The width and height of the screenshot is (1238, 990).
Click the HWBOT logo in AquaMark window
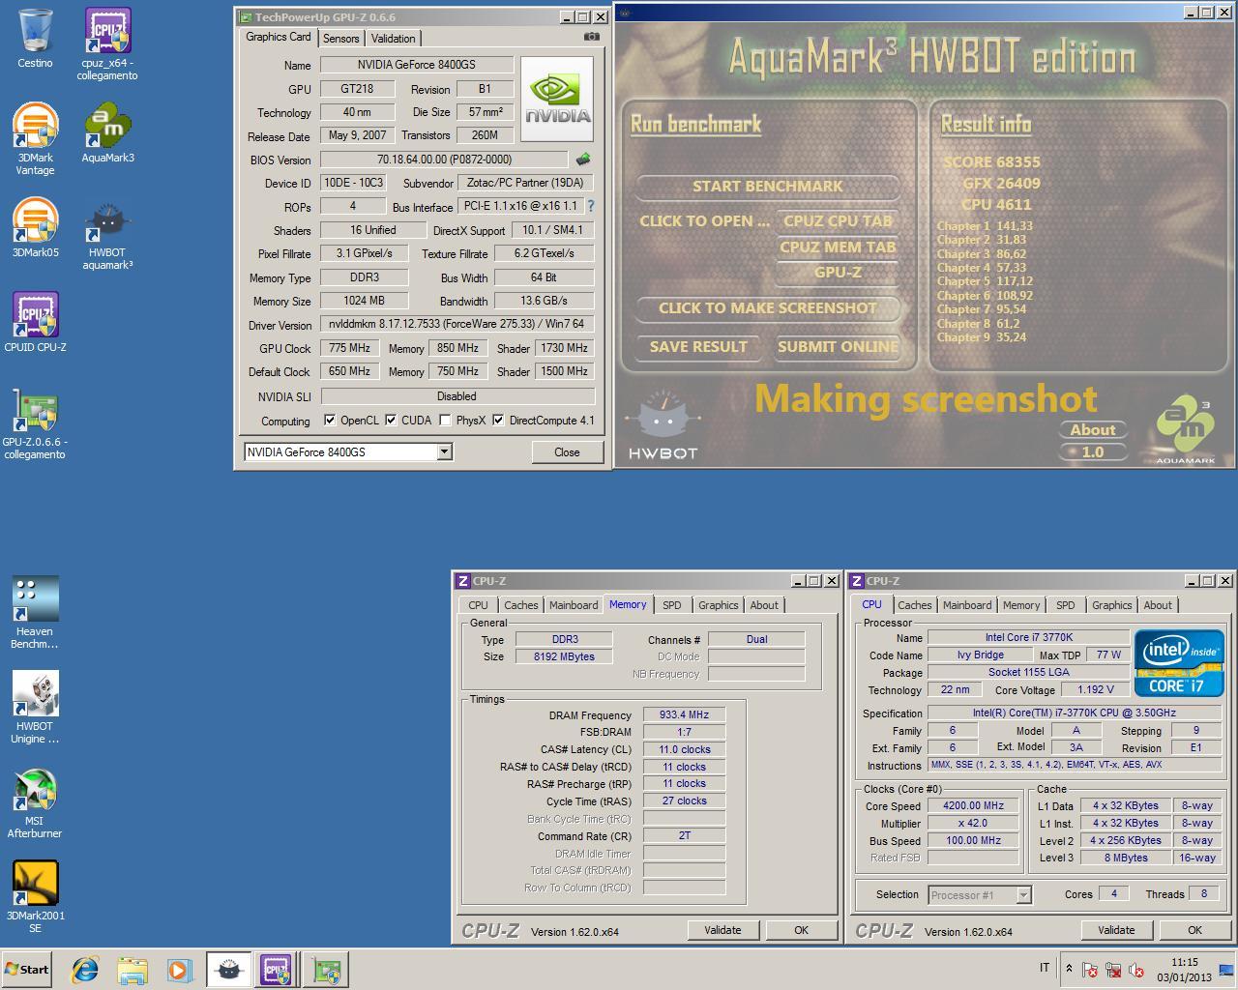663,424
